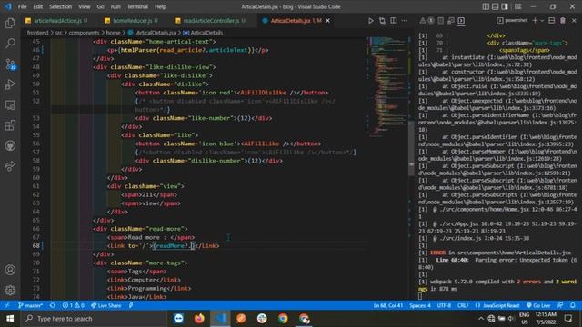The width and height of the screenshot is (582, 327).
Task: Open Source Control view with badge
Action: 10,64
